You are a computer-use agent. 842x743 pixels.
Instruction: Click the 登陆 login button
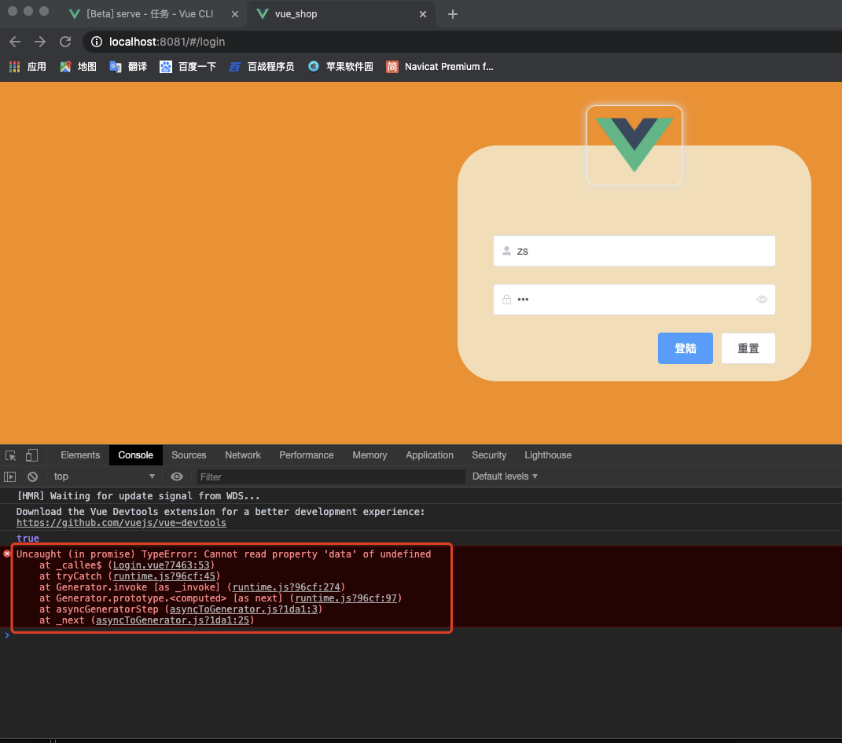pos(686,348)
